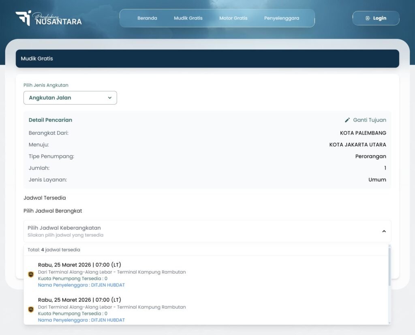
Task: Click the Penghubung Nusantara logo
Action: tap(49, 18)
